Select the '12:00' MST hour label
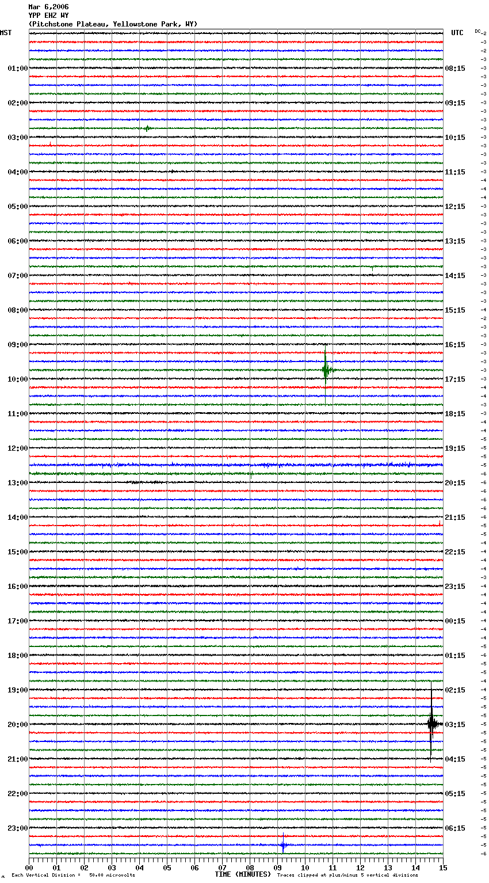 18,448
